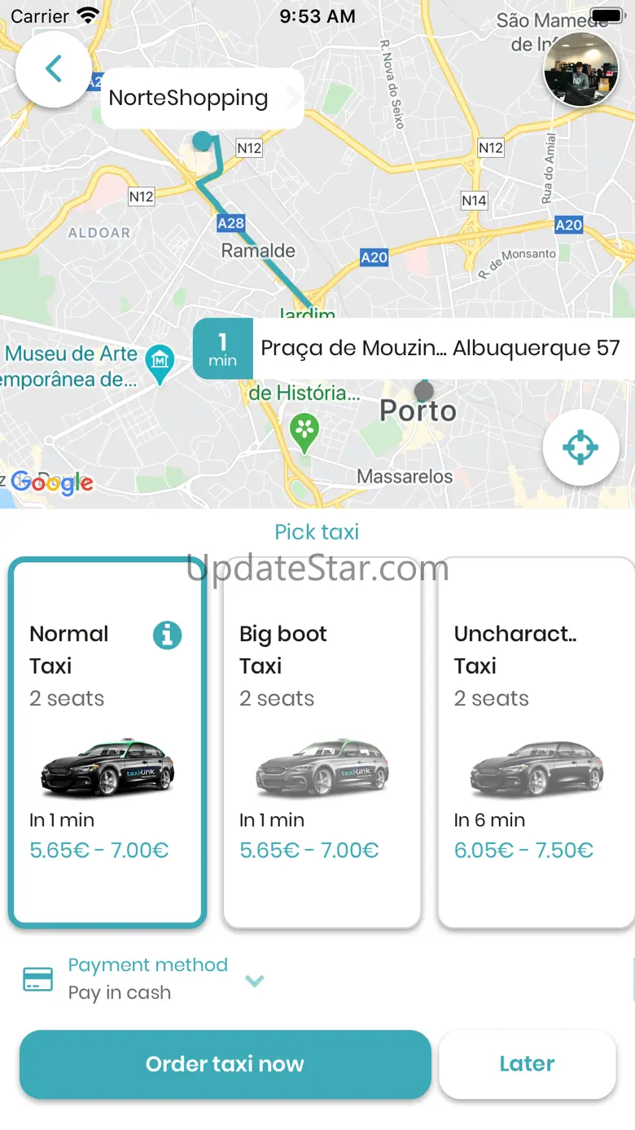Click the gray destination marker near Porto
Viewport: 635px width, 1130px height.
coord(423,391)
